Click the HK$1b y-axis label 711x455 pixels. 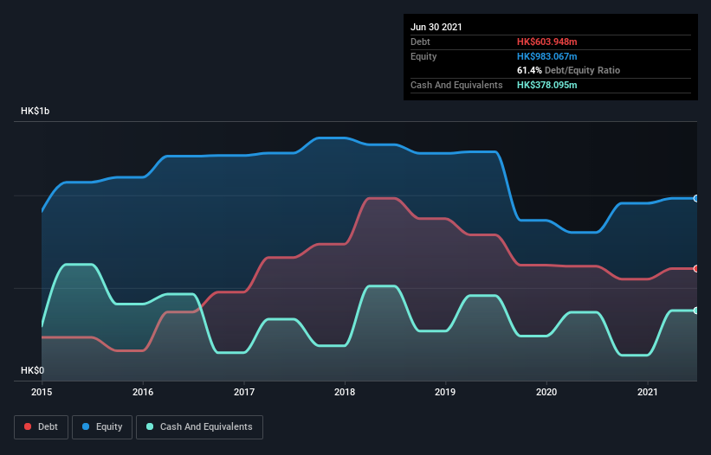(x=35, y=111)
